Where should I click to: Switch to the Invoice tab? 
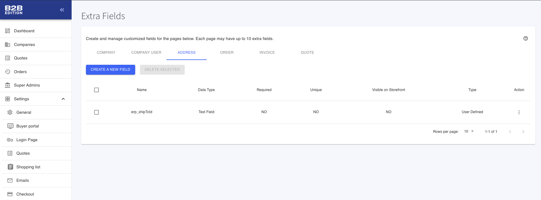click(267, 53)
